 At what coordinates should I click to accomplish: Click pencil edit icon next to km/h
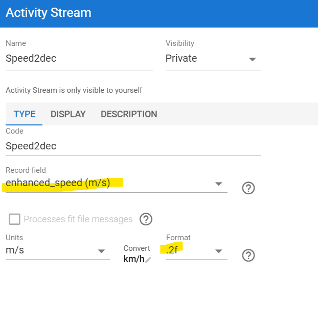click(x=148, y=260)
